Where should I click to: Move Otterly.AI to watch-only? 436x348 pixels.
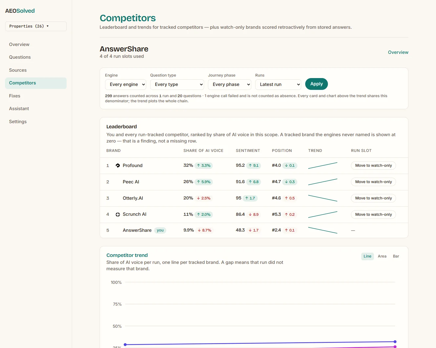click(373, 198)
